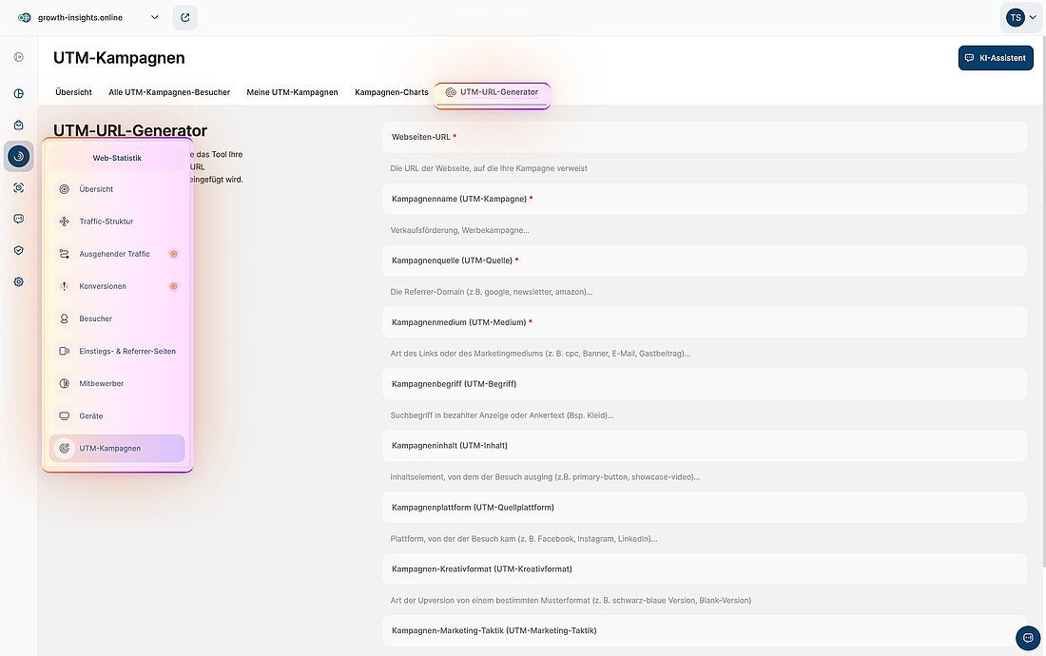The height and width of the screenshot is (656, 1046).
Task: Select the Web-Statistik icon in the left sidebar
Action: [18, 156]
